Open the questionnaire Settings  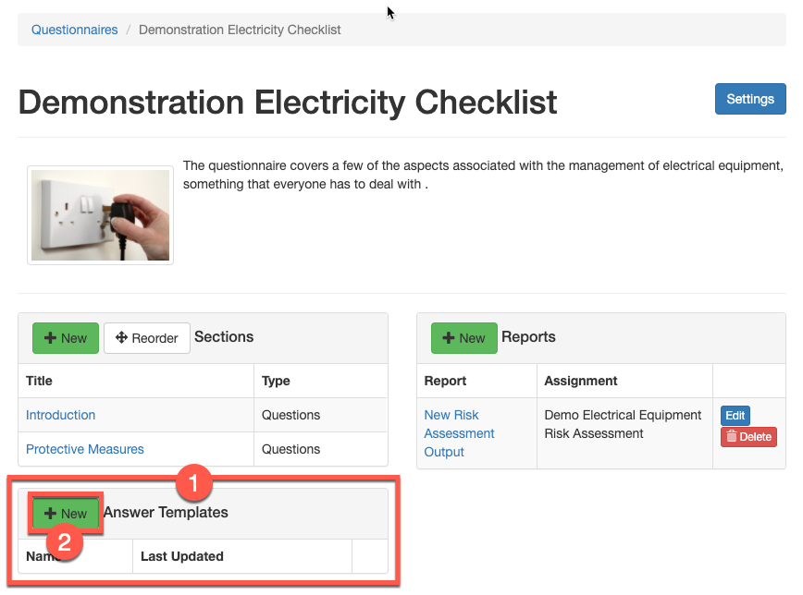pos(749,99)
